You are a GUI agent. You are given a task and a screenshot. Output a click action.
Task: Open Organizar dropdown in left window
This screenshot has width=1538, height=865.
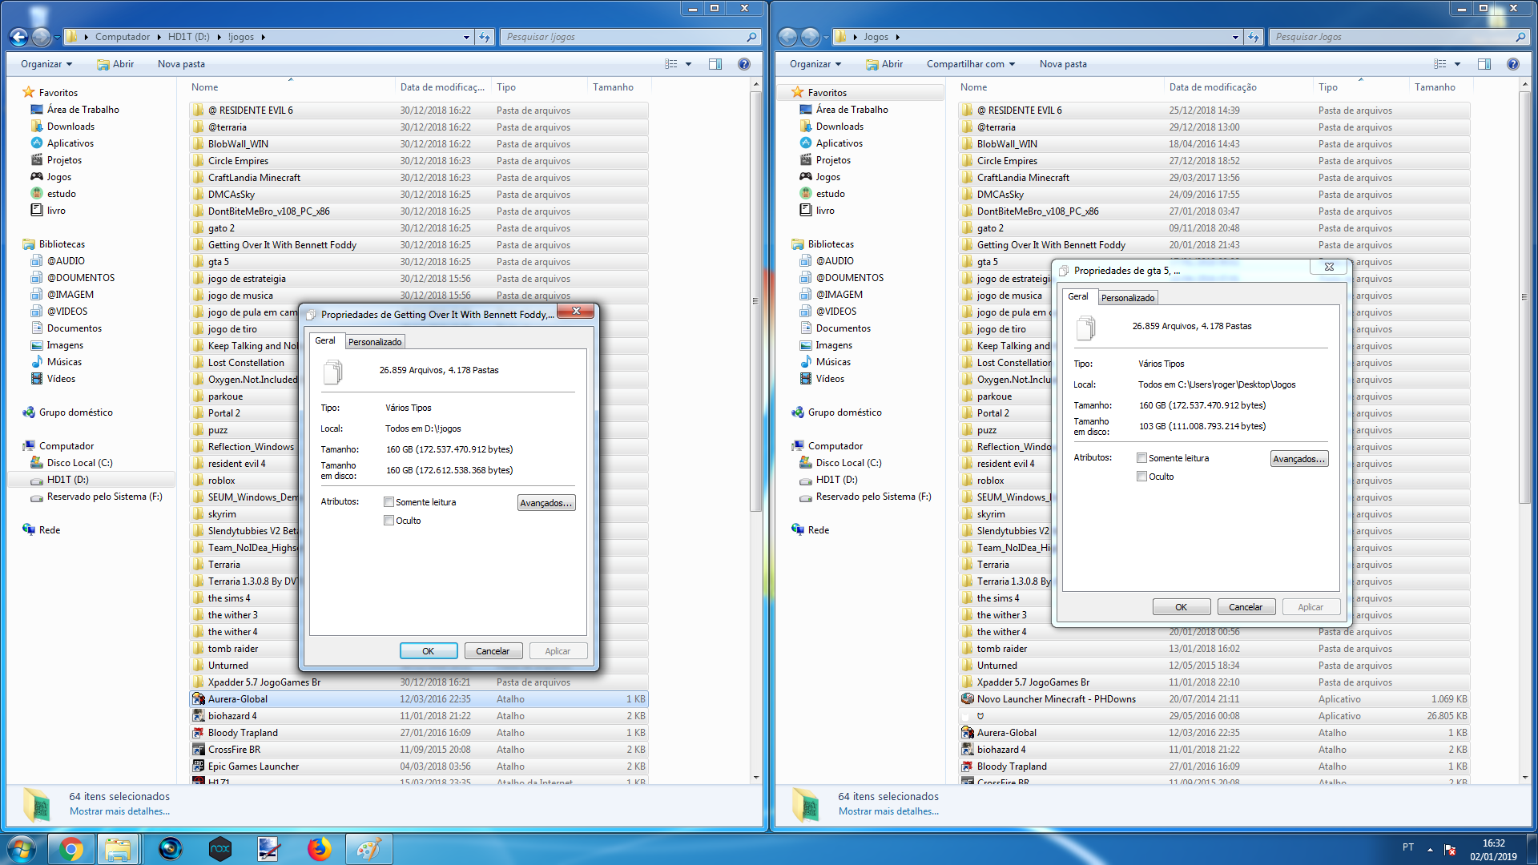point(46,64)
